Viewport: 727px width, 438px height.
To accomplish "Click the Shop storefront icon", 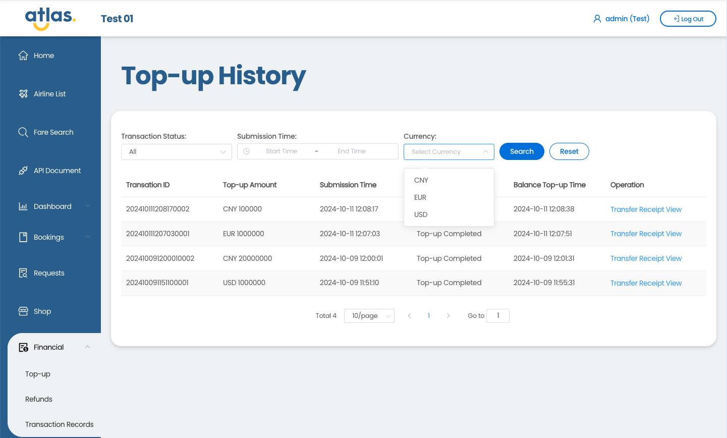I will click(x=23, y=311).
